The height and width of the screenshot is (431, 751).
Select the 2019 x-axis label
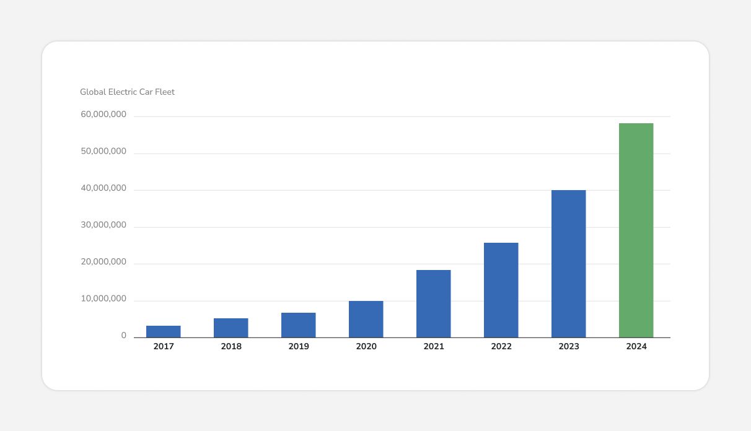click(299, 347)
